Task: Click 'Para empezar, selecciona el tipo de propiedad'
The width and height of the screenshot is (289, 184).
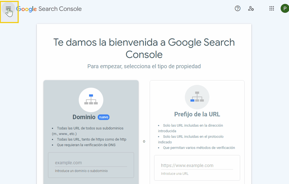Action: tap(144, 66)
